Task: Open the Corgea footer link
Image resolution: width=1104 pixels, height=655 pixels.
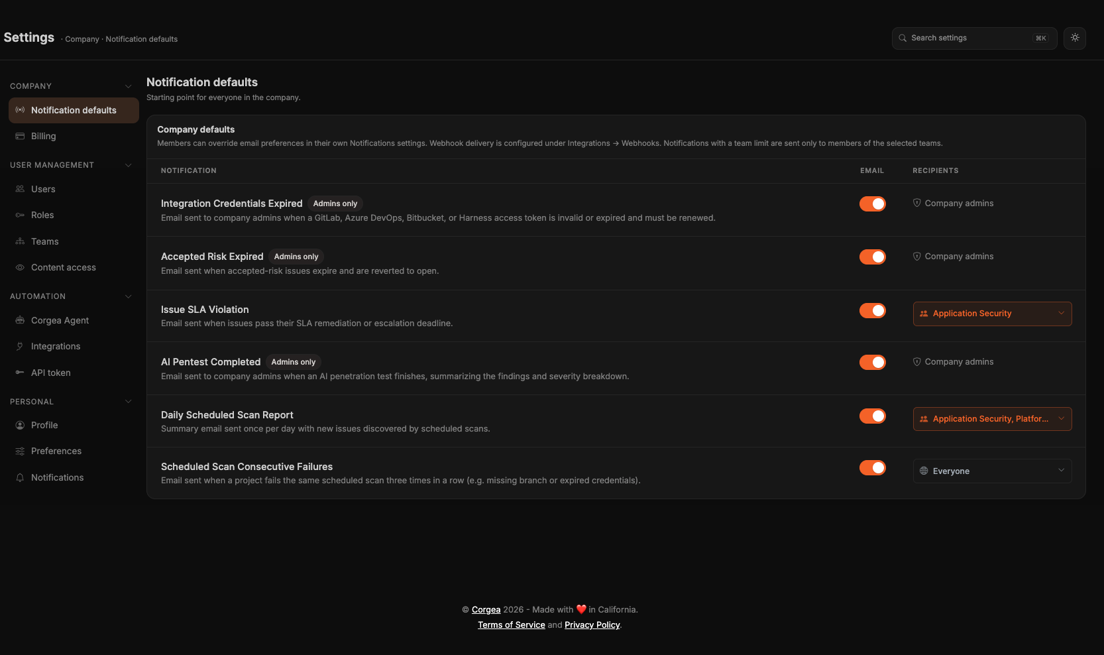Action: 486,609
